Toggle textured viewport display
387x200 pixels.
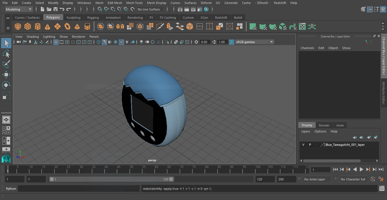[121, 42]
